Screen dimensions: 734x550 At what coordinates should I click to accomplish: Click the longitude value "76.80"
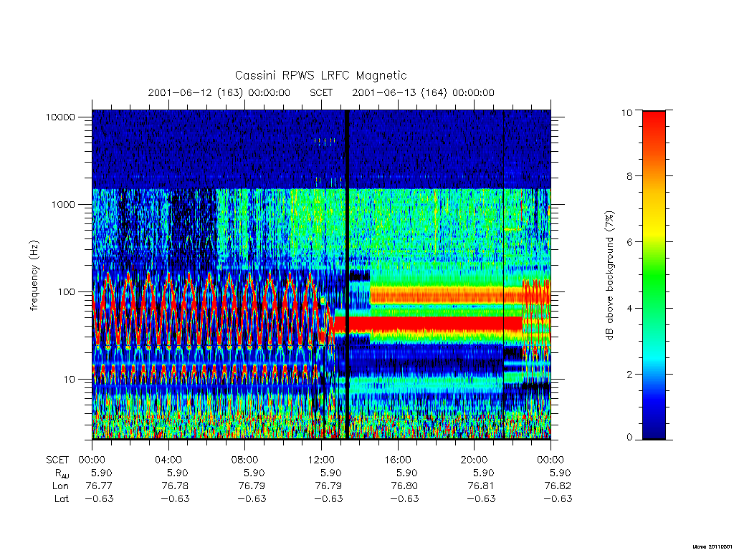click(404, 486)
